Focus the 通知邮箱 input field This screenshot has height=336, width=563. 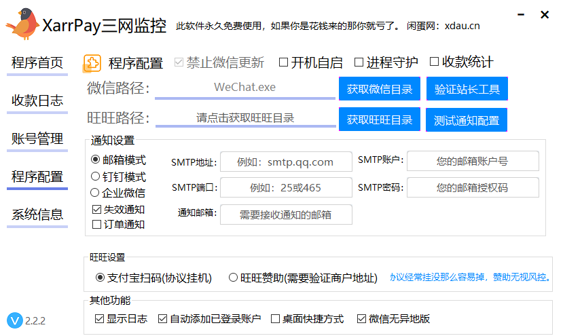point(286,214)
